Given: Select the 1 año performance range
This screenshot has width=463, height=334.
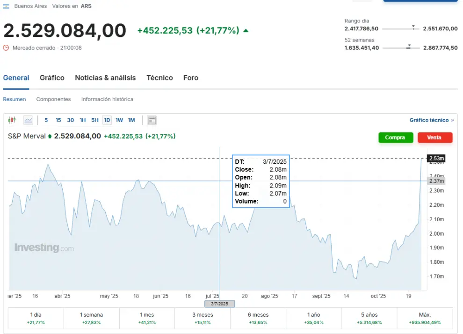Looking at the screenshot, I should [x=314, y=318].
